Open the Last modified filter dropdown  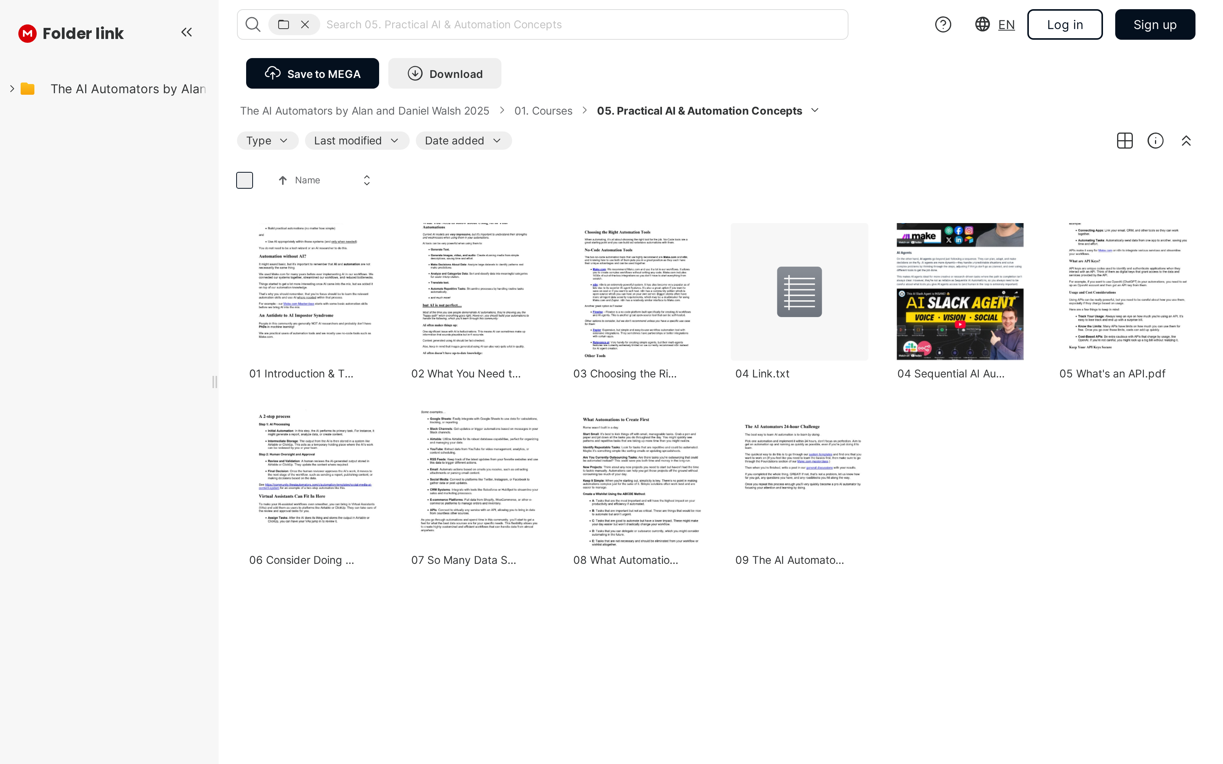pyautogui.click(x=357, y=141)
